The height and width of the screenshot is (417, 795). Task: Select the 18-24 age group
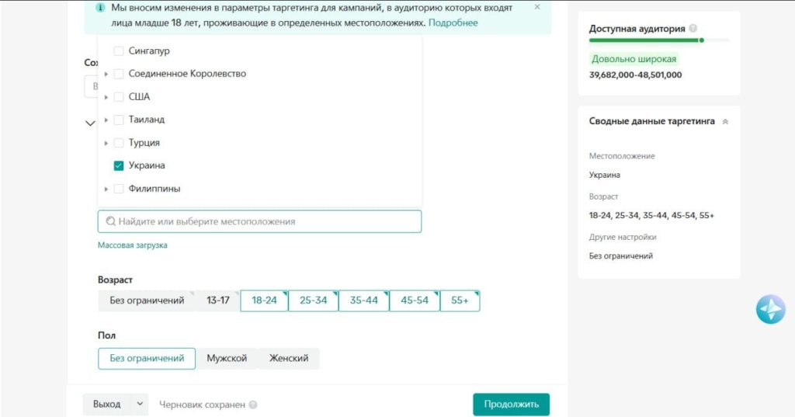click(264, 301)
